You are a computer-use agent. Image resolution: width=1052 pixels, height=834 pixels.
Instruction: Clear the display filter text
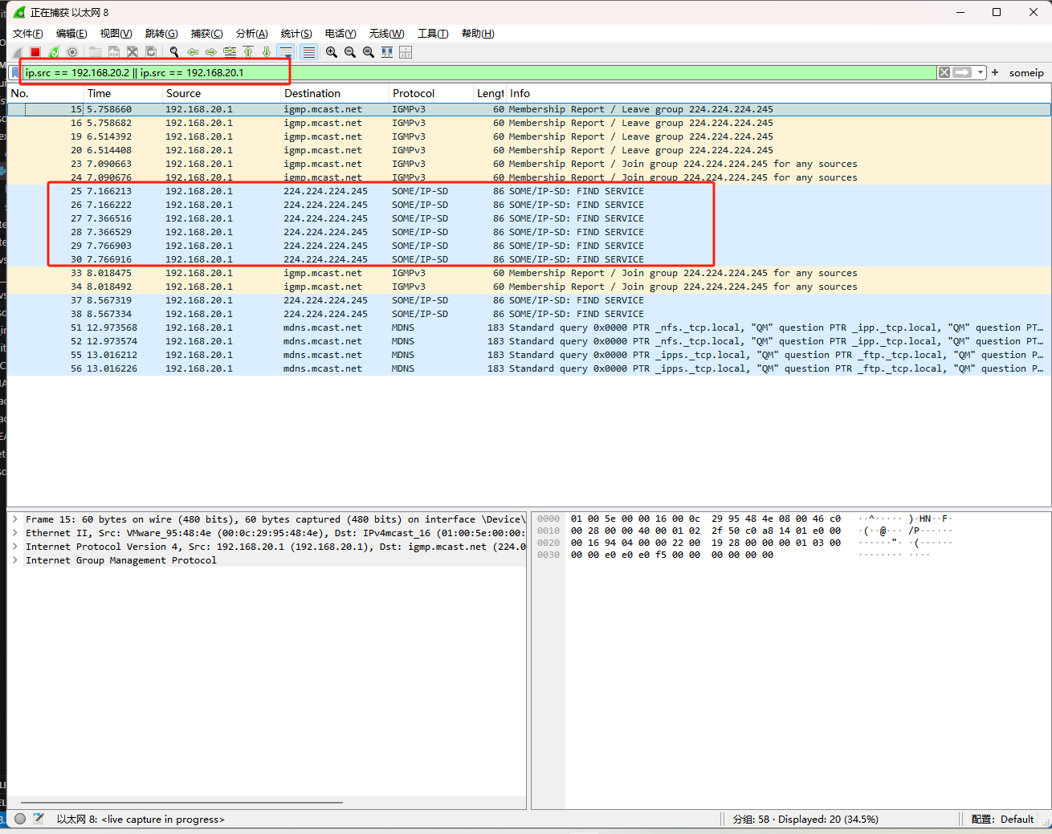(944, 72)
